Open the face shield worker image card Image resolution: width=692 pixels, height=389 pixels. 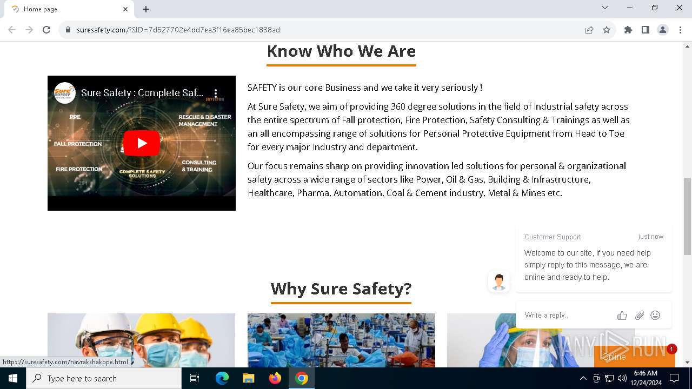click(541, 340)
